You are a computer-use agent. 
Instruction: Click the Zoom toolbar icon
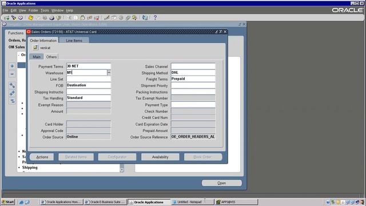[x=114, y=18]
